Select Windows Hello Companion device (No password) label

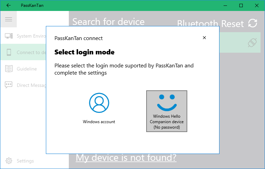[167, 122]
